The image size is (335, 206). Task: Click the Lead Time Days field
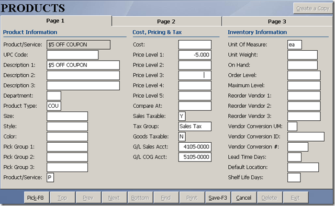point(294,157)
